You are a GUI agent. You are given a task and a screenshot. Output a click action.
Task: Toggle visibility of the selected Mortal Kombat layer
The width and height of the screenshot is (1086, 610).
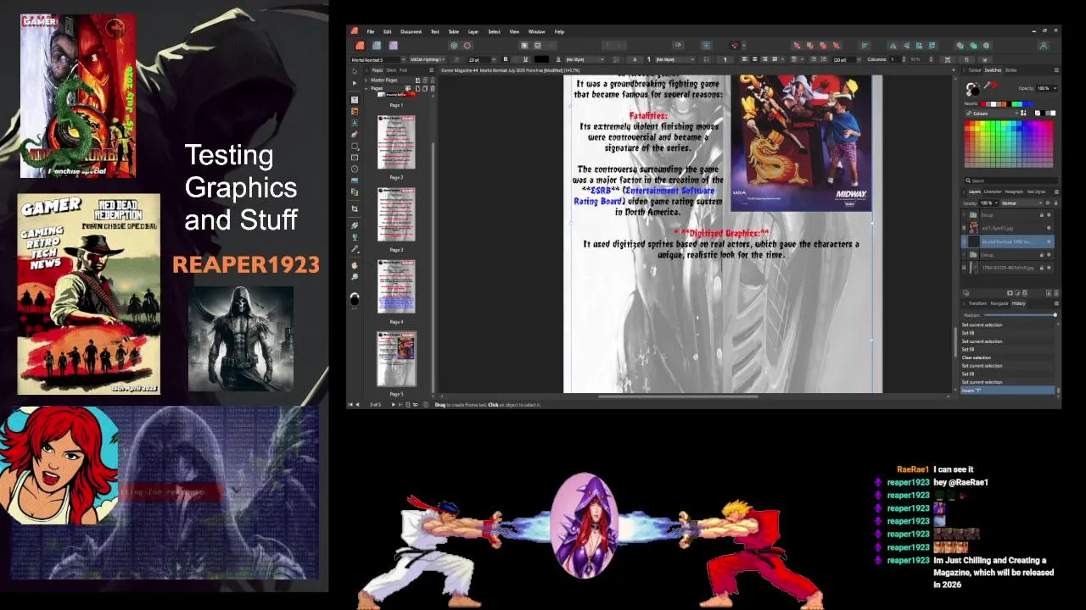coord(1049,241)
